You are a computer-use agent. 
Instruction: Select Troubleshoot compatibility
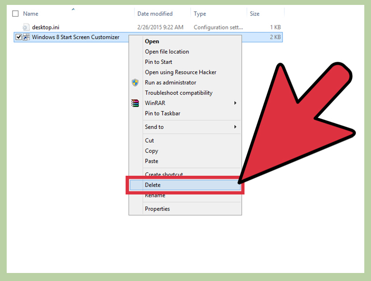(185, 93)
